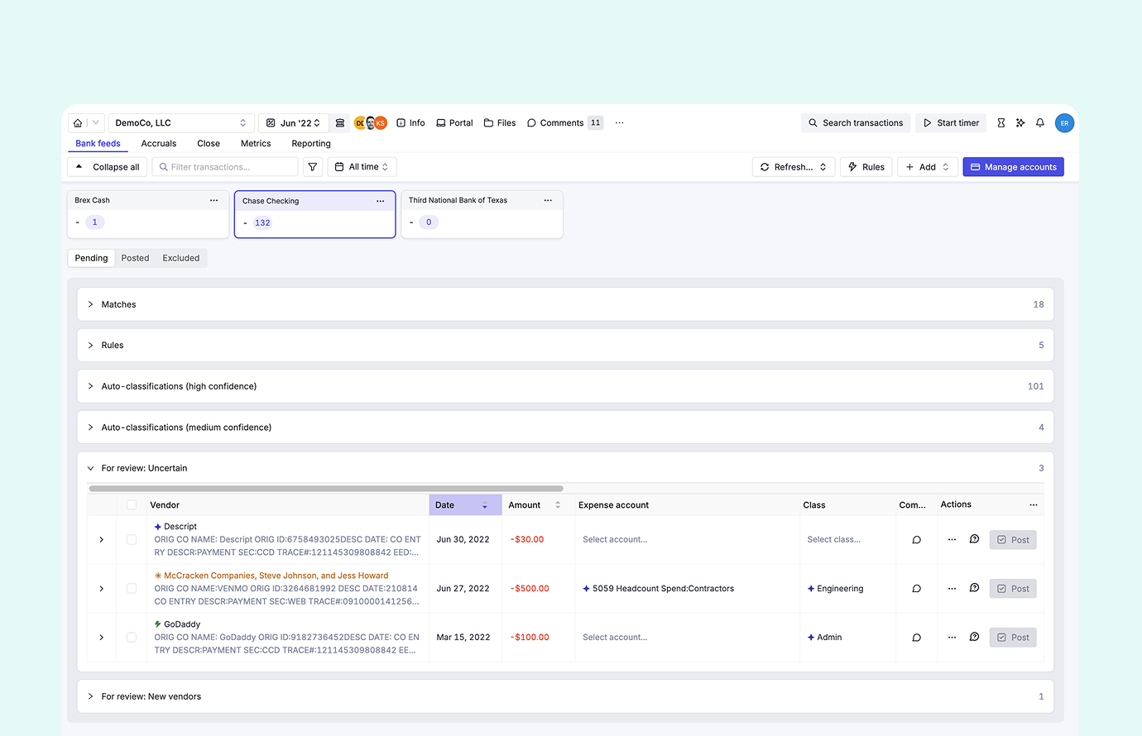Click the horizontal scrollbar above the table
Viewport: 1142px width, 736px height.
point(326,489)
